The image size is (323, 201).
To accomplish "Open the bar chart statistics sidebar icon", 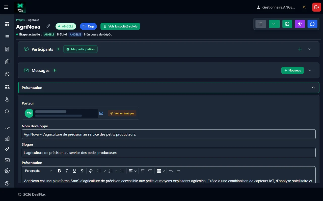I will pyautogui.click(x=7, y=139).
